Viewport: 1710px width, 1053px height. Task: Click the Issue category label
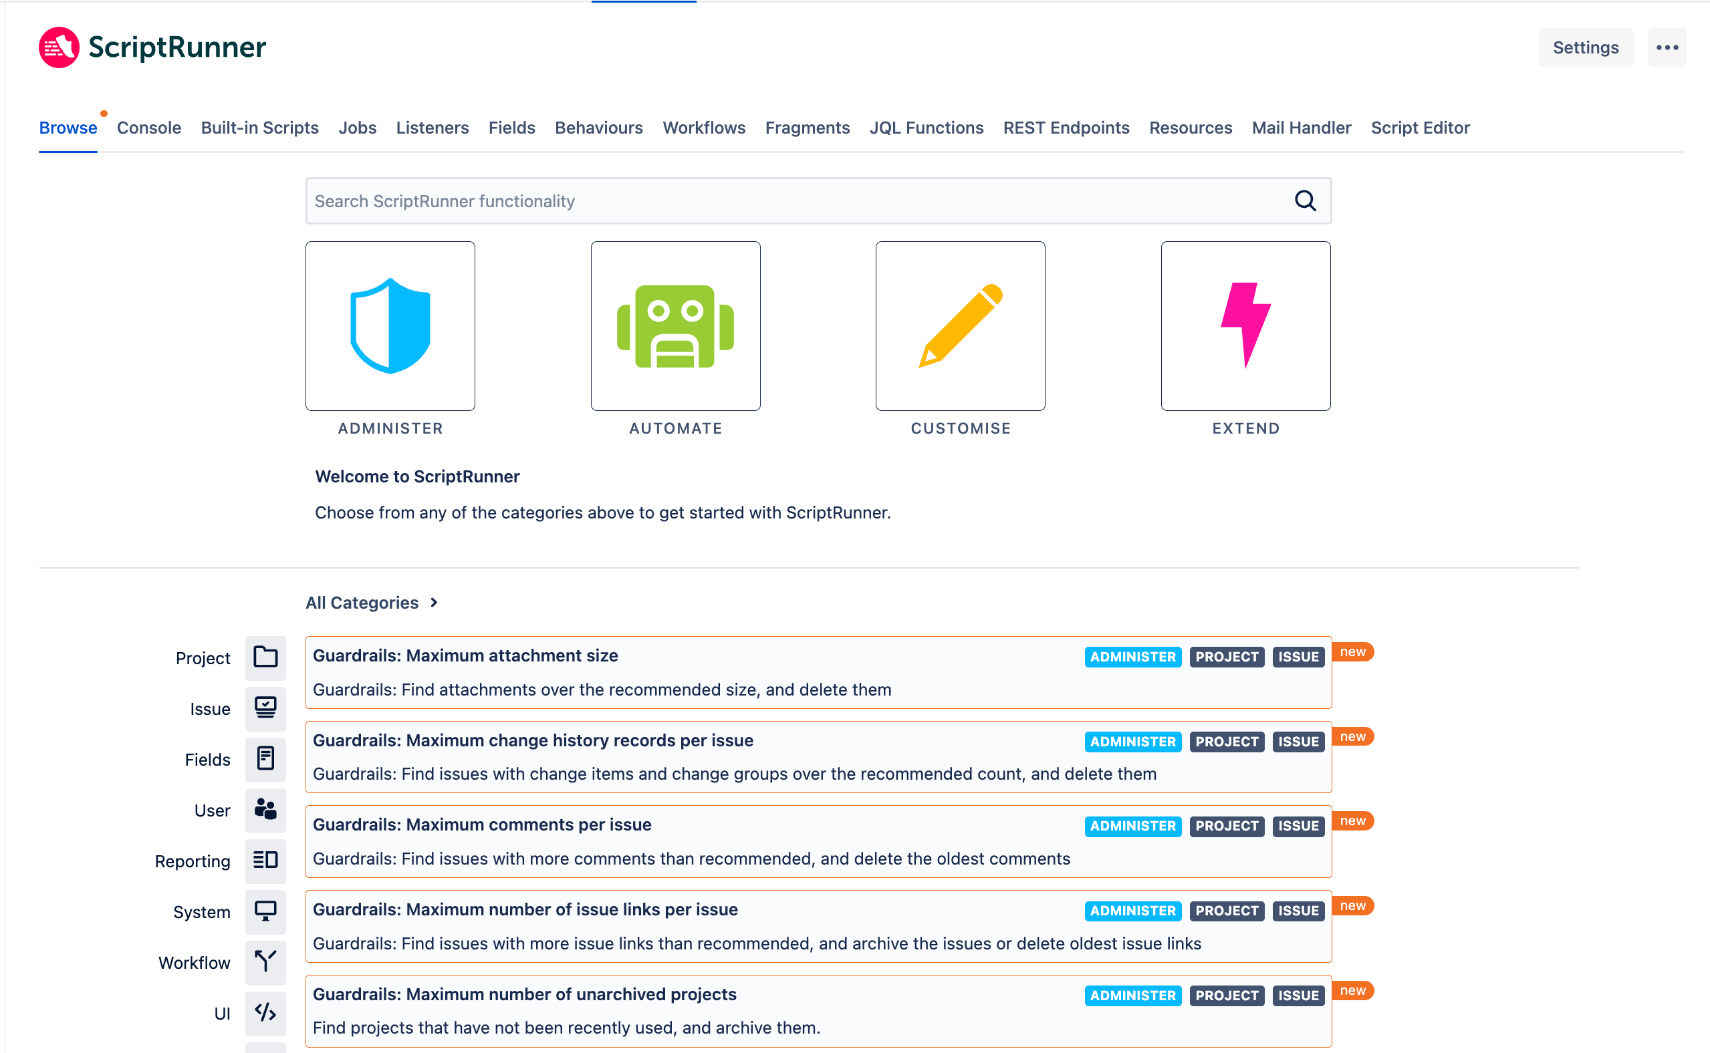click(210, 709)
